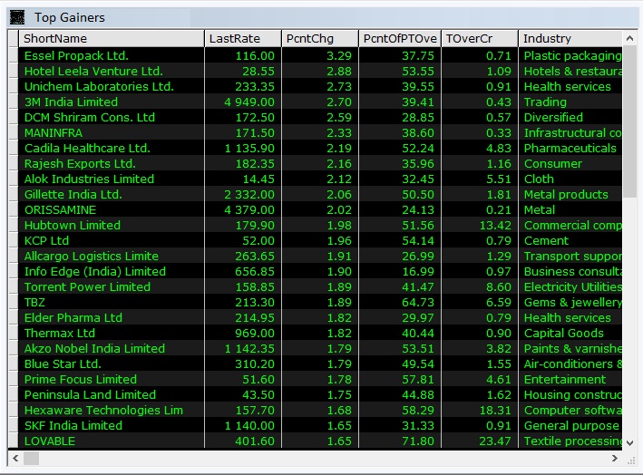643x475 pixels.
Task: Click Pharmaceuticals industry cell for Cadila
Action: click(570, 149)
